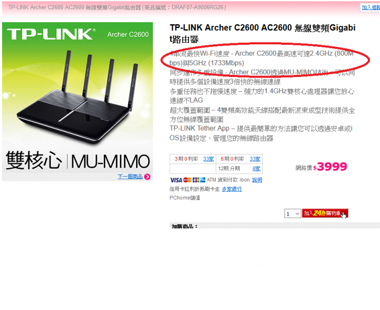Viewport: 380px width, 310px height.
Task: Open 33家 link for 3期 installments
Action: (208, 159)
